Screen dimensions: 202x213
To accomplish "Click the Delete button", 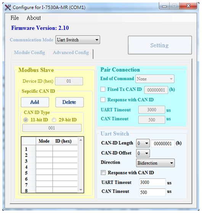I will [x=69, y=102].
